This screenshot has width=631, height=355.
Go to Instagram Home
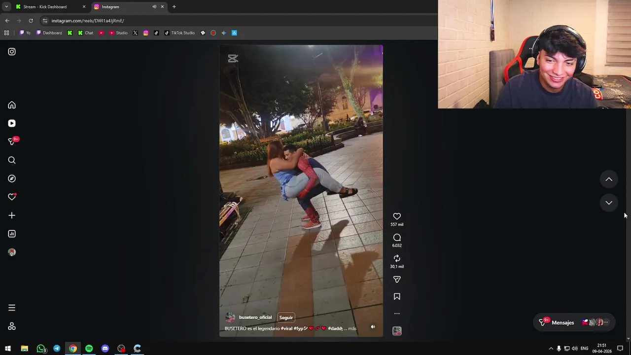click(x=12, y=105)
